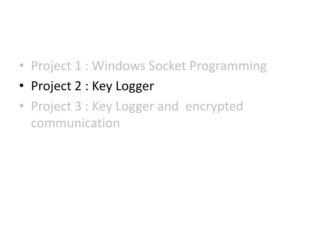
Task: Click the word 'Programming' in first bullet
Action: pos(228,67)
